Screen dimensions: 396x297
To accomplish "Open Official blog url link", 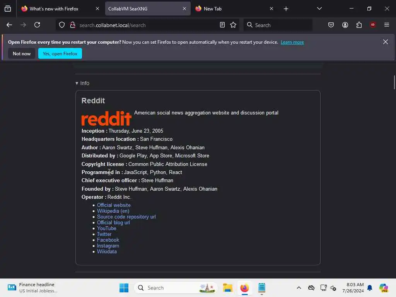I will click(x=113, y=223).
